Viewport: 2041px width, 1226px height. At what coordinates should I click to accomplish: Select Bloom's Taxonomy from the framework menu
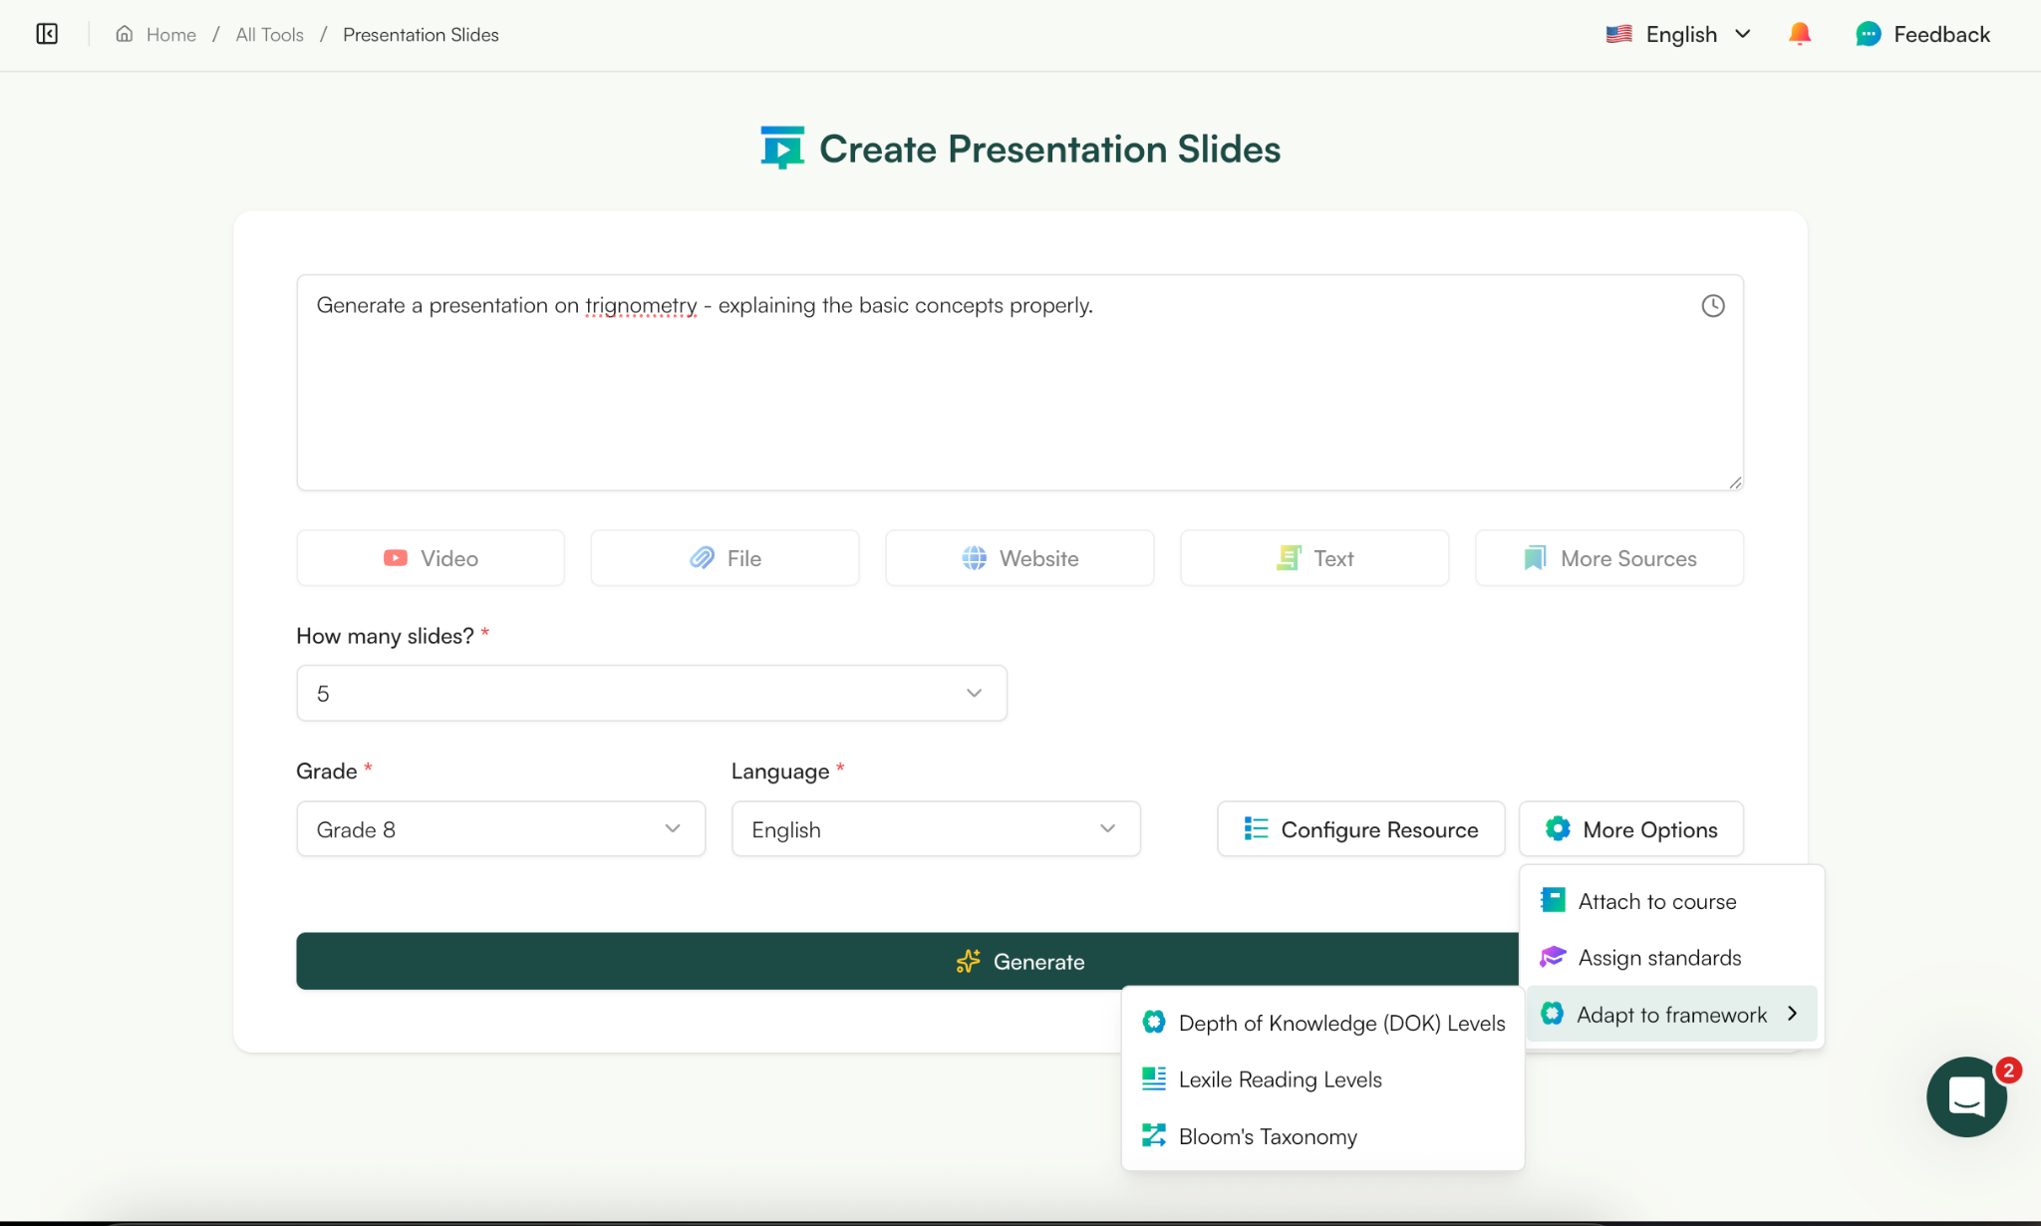point(1268,1135)
